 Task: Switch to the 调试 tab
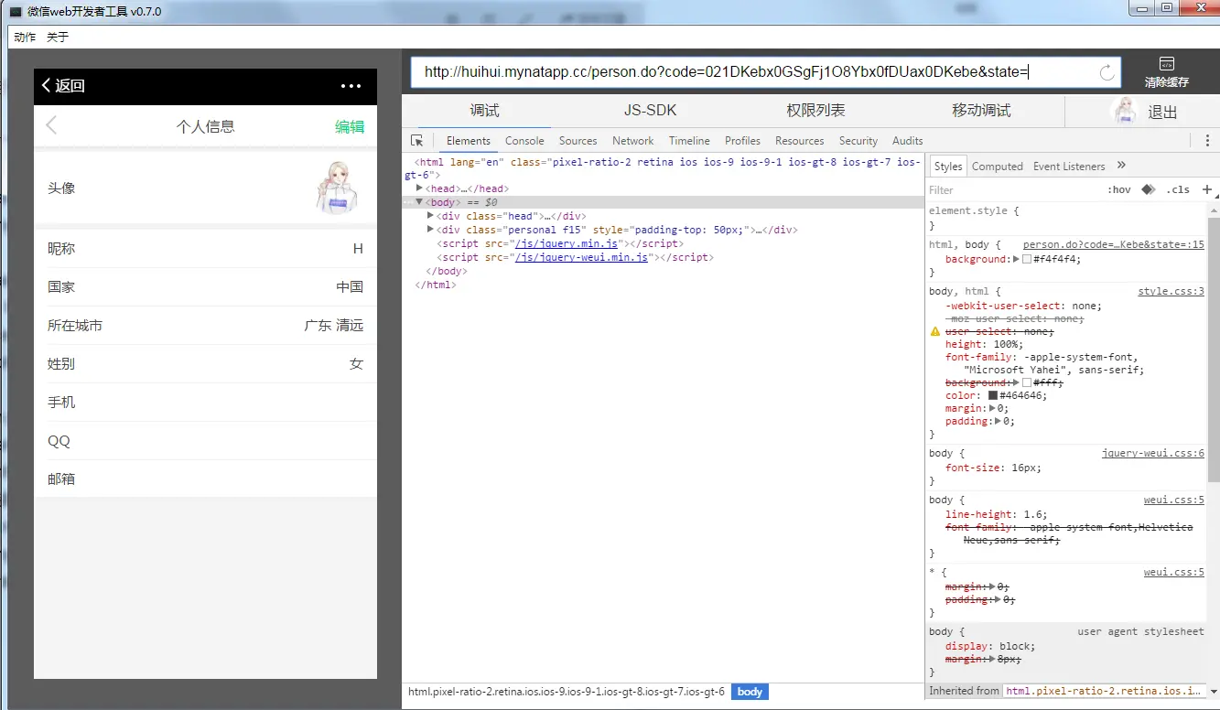click(485, 111)
